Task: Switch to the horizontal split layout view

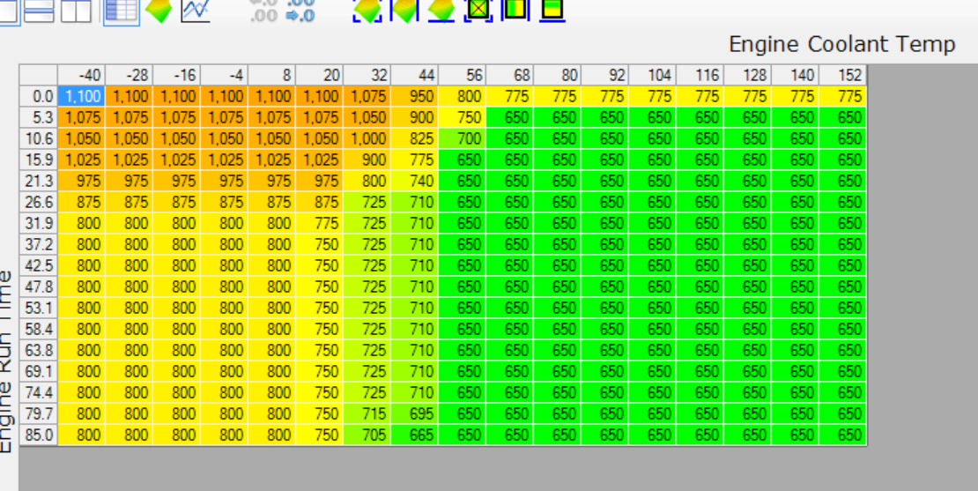Action: tap(40, 10)
